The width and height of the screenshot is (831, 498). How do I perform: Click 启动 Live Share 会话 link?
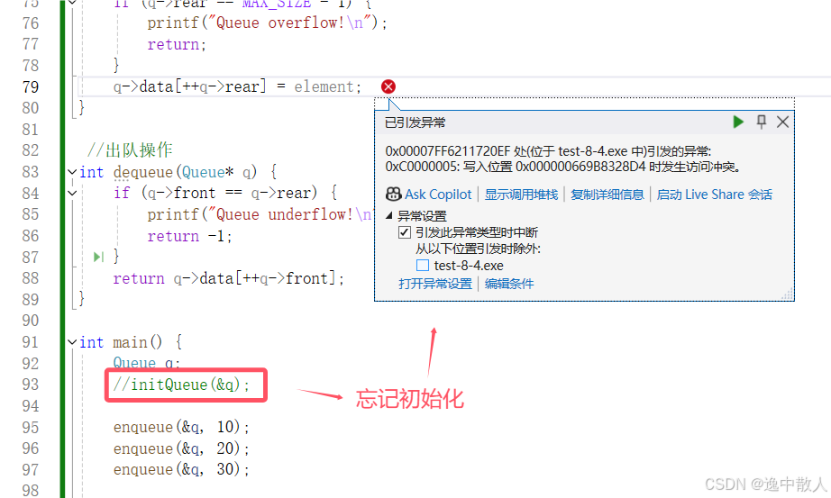[714, 195]
